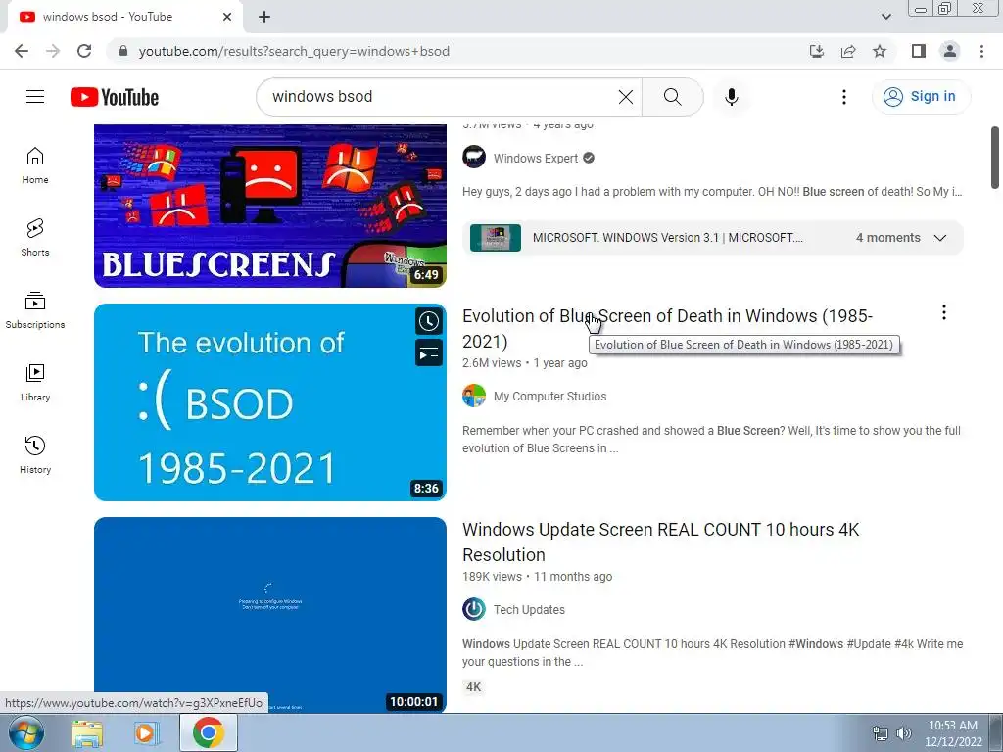Viewport: 1003px width, 752px height.
Task: Visit Tech Updates channel link
Action: 529,610
